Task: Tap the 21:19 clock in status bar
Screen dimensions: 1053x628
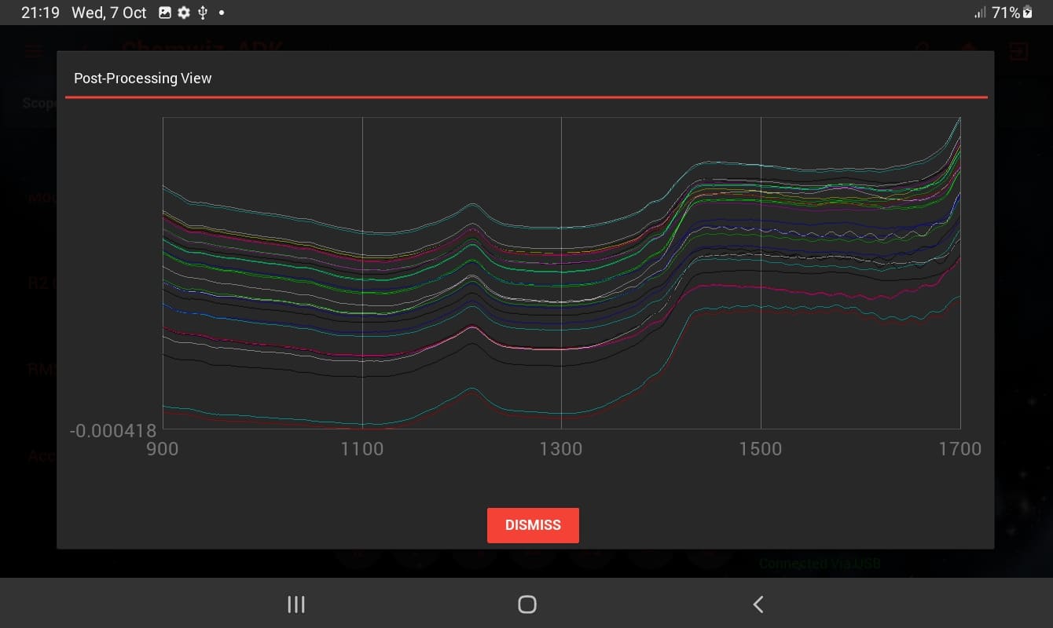Action: pyautogui.click(x=40, y=13)
